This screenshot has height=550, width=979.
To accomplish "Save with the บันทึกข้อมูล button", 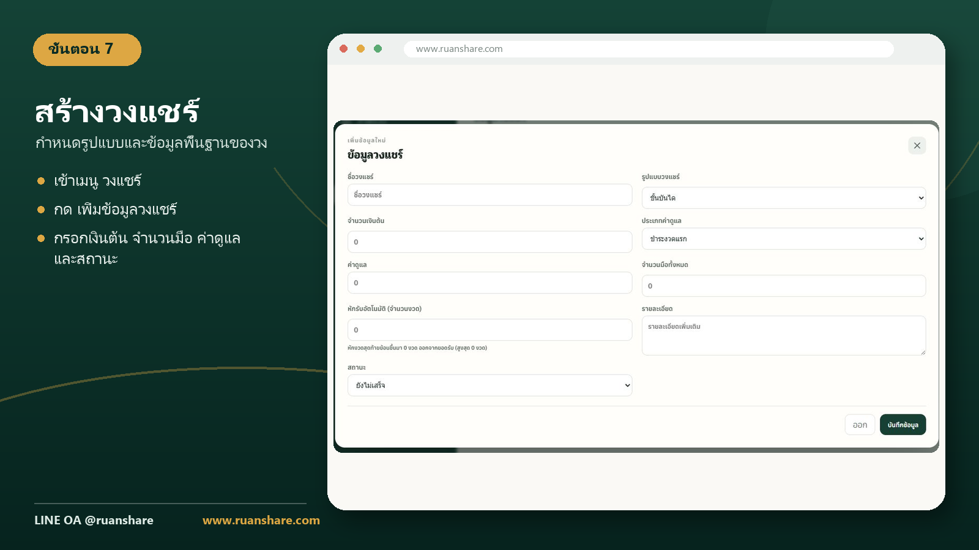I will [x=903, y=425].
